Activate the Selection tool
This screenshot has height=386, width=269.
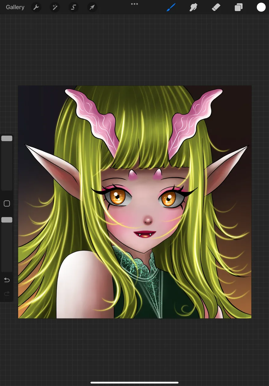73,7
